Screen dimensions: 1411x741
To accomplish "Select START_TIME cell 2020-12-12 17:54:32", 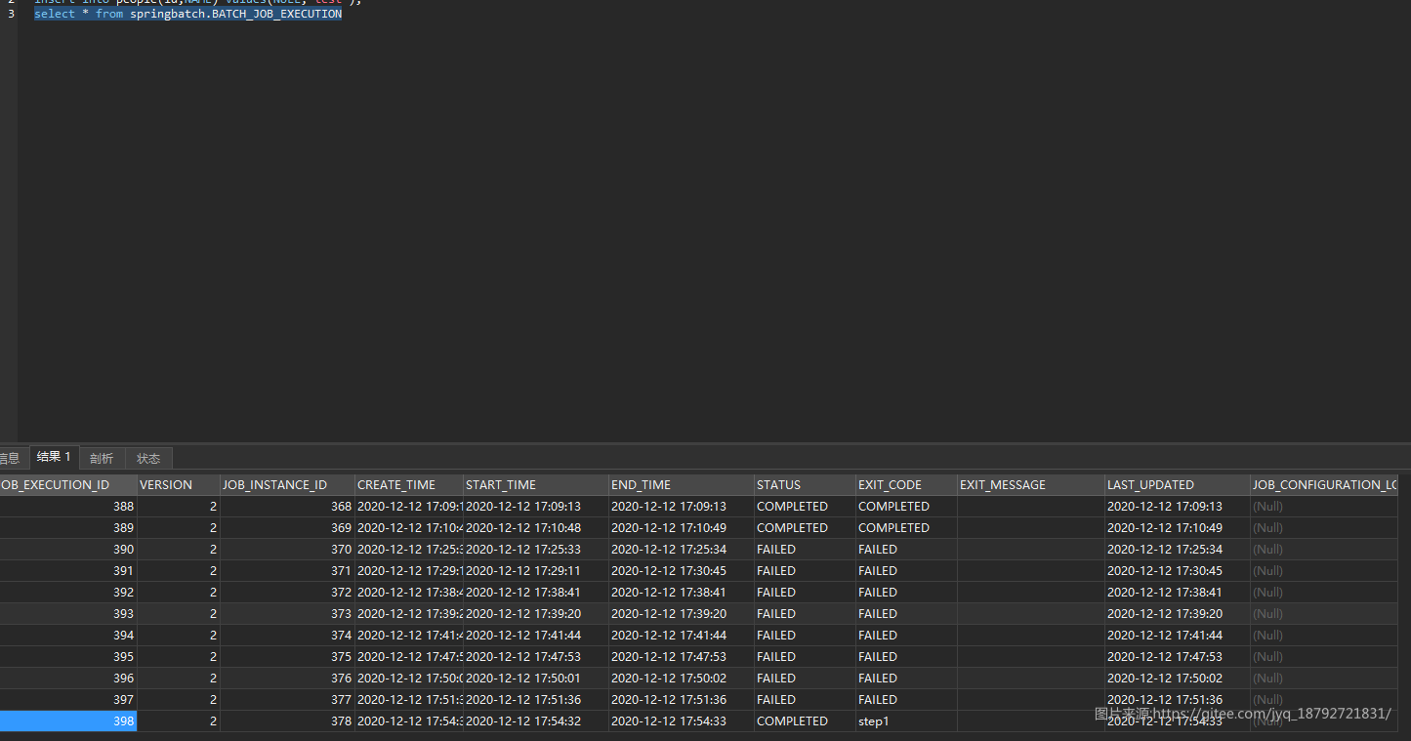I will coord(536,721).
